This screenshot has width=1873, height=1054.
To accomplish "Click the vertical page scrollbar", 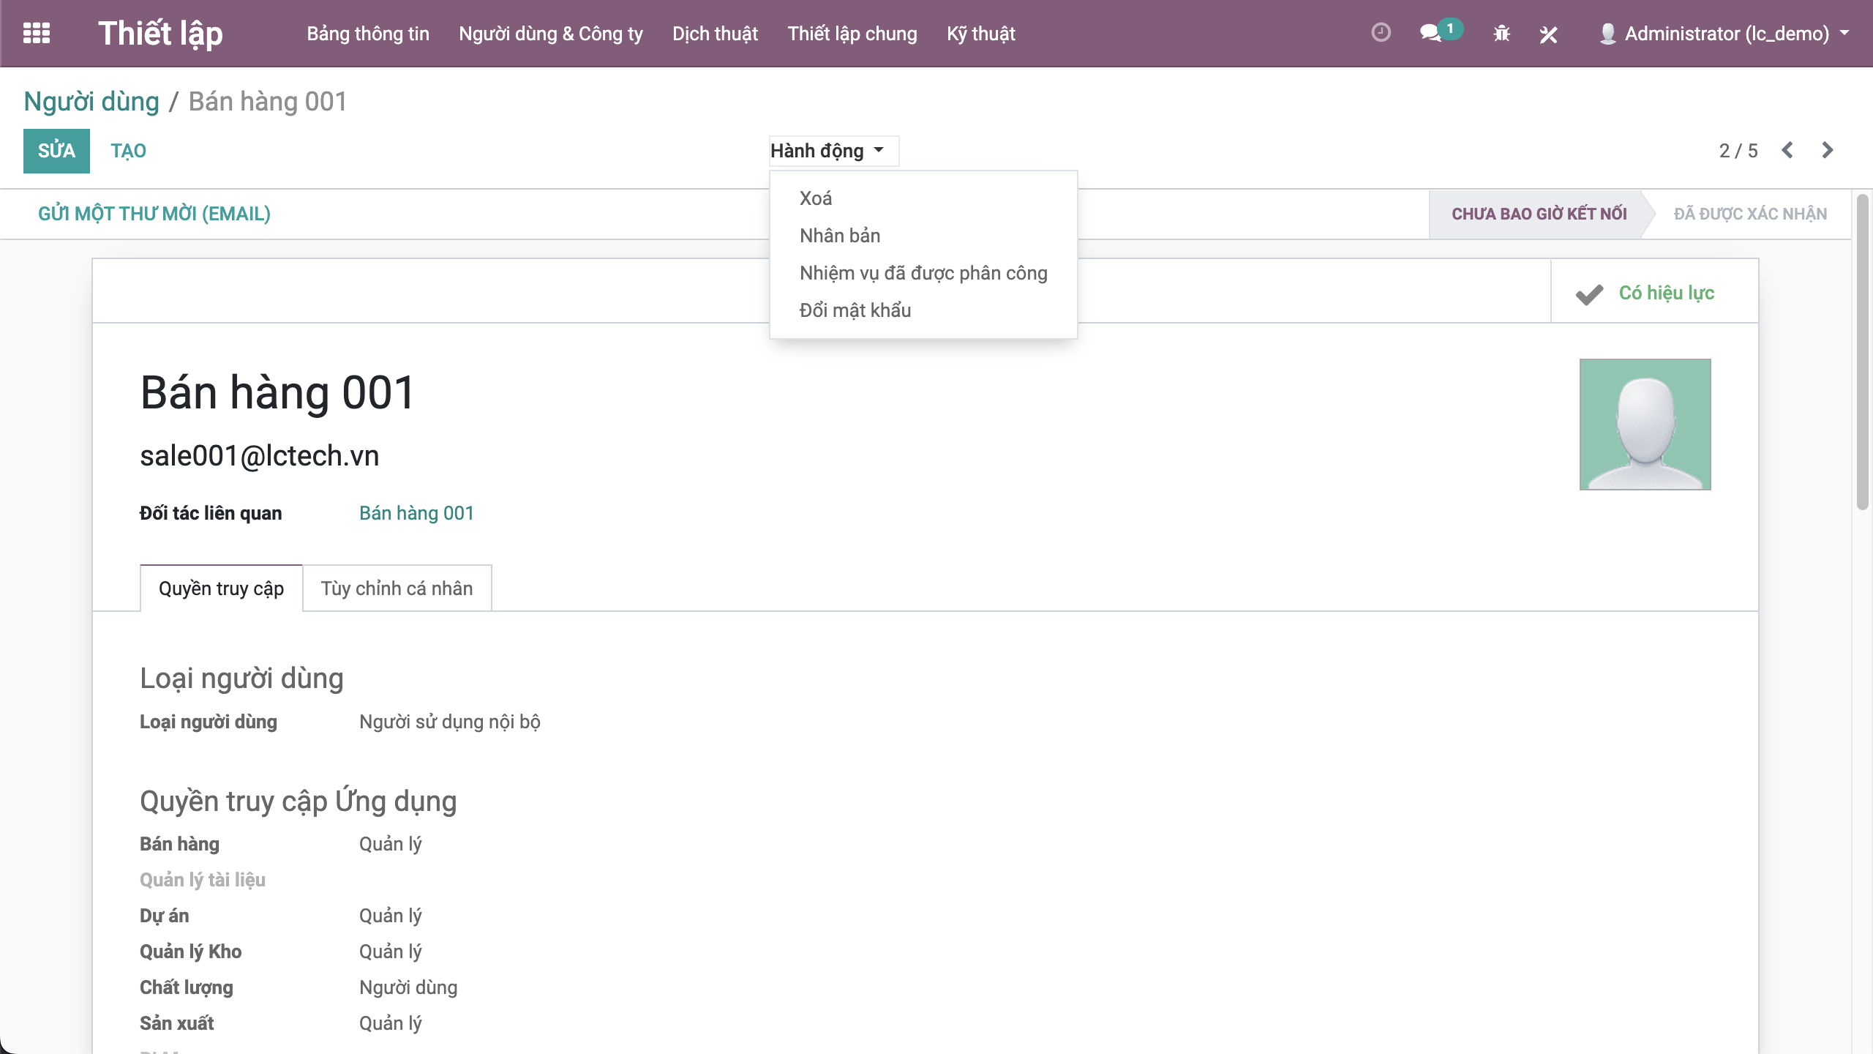I will click(1862, 351).
